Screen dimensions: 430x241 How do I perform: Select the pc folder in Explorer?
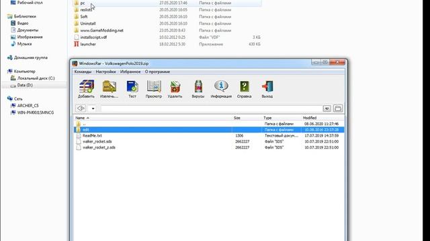pos(167,3)
